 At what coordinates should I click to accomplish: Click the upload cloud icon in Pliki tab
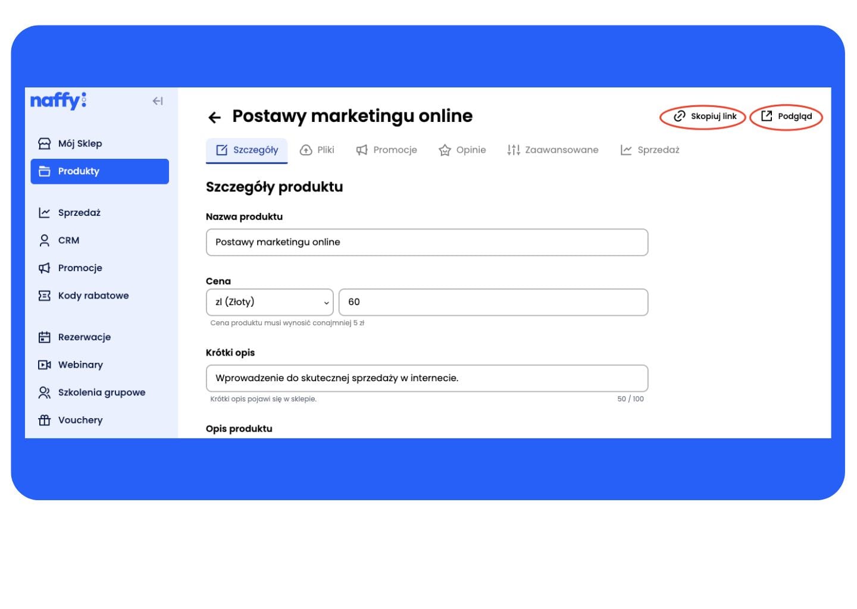(x=306, y=150)
